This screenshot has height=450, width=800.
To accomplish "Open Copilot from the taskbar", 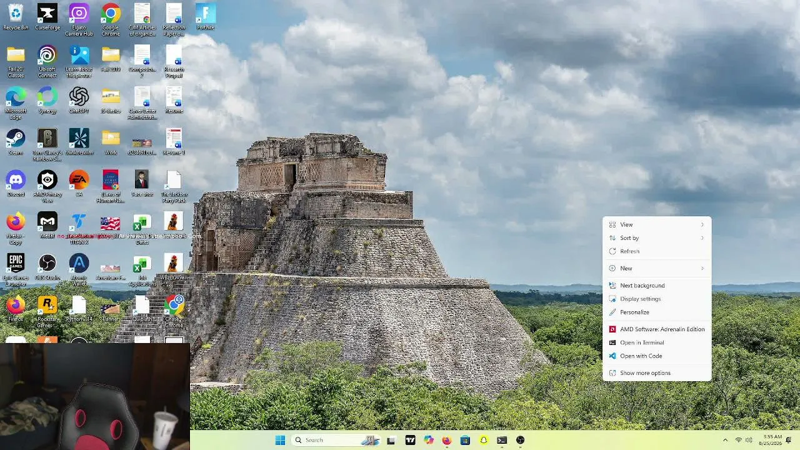I will click(428, 440).
